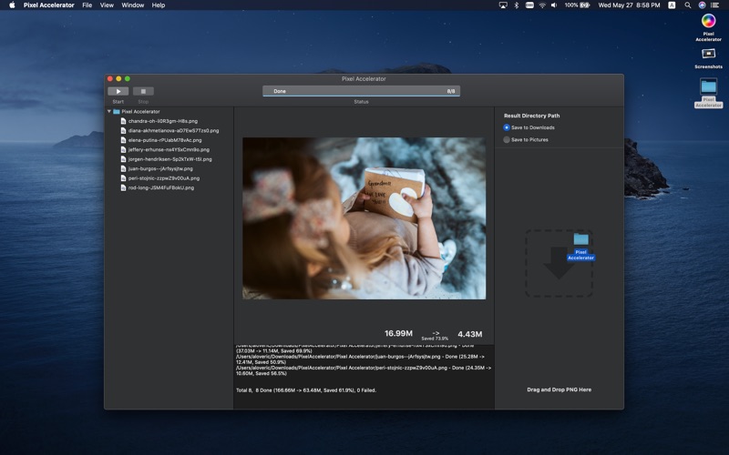The image size is (729, 455).
Task: Click the Spotlight search magnifier icon
Action: pyautogui.click(x=687, y=5)
